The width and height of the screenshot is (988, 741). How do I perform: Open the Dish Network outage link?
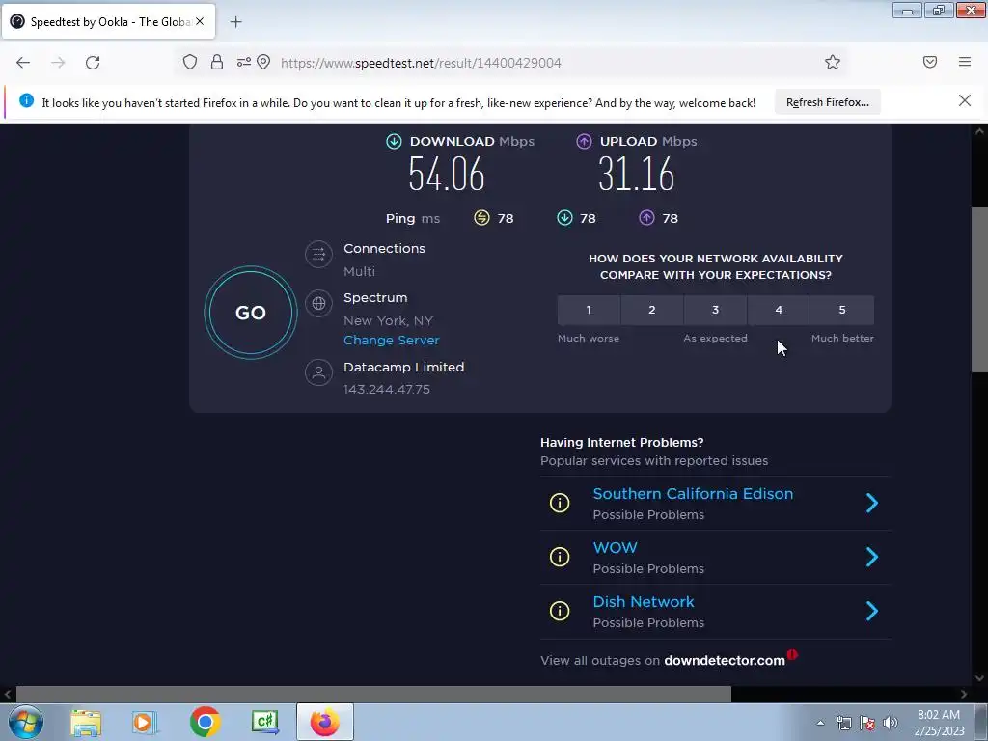point(644,602)
